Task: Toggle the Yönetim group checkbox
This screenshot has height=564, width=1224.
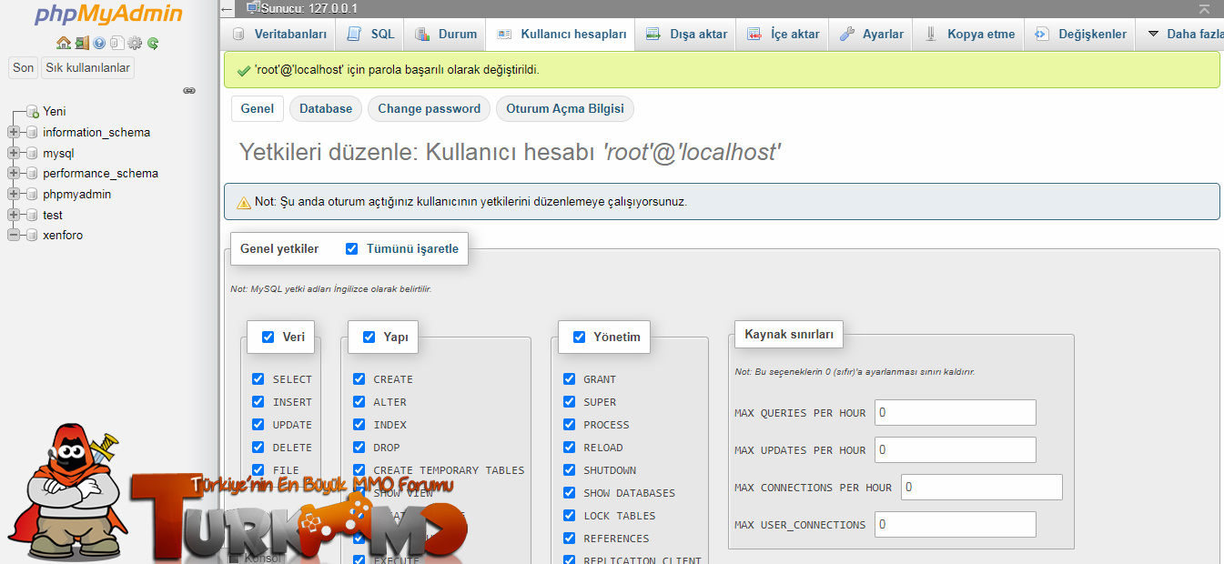Action: [579, 337]
